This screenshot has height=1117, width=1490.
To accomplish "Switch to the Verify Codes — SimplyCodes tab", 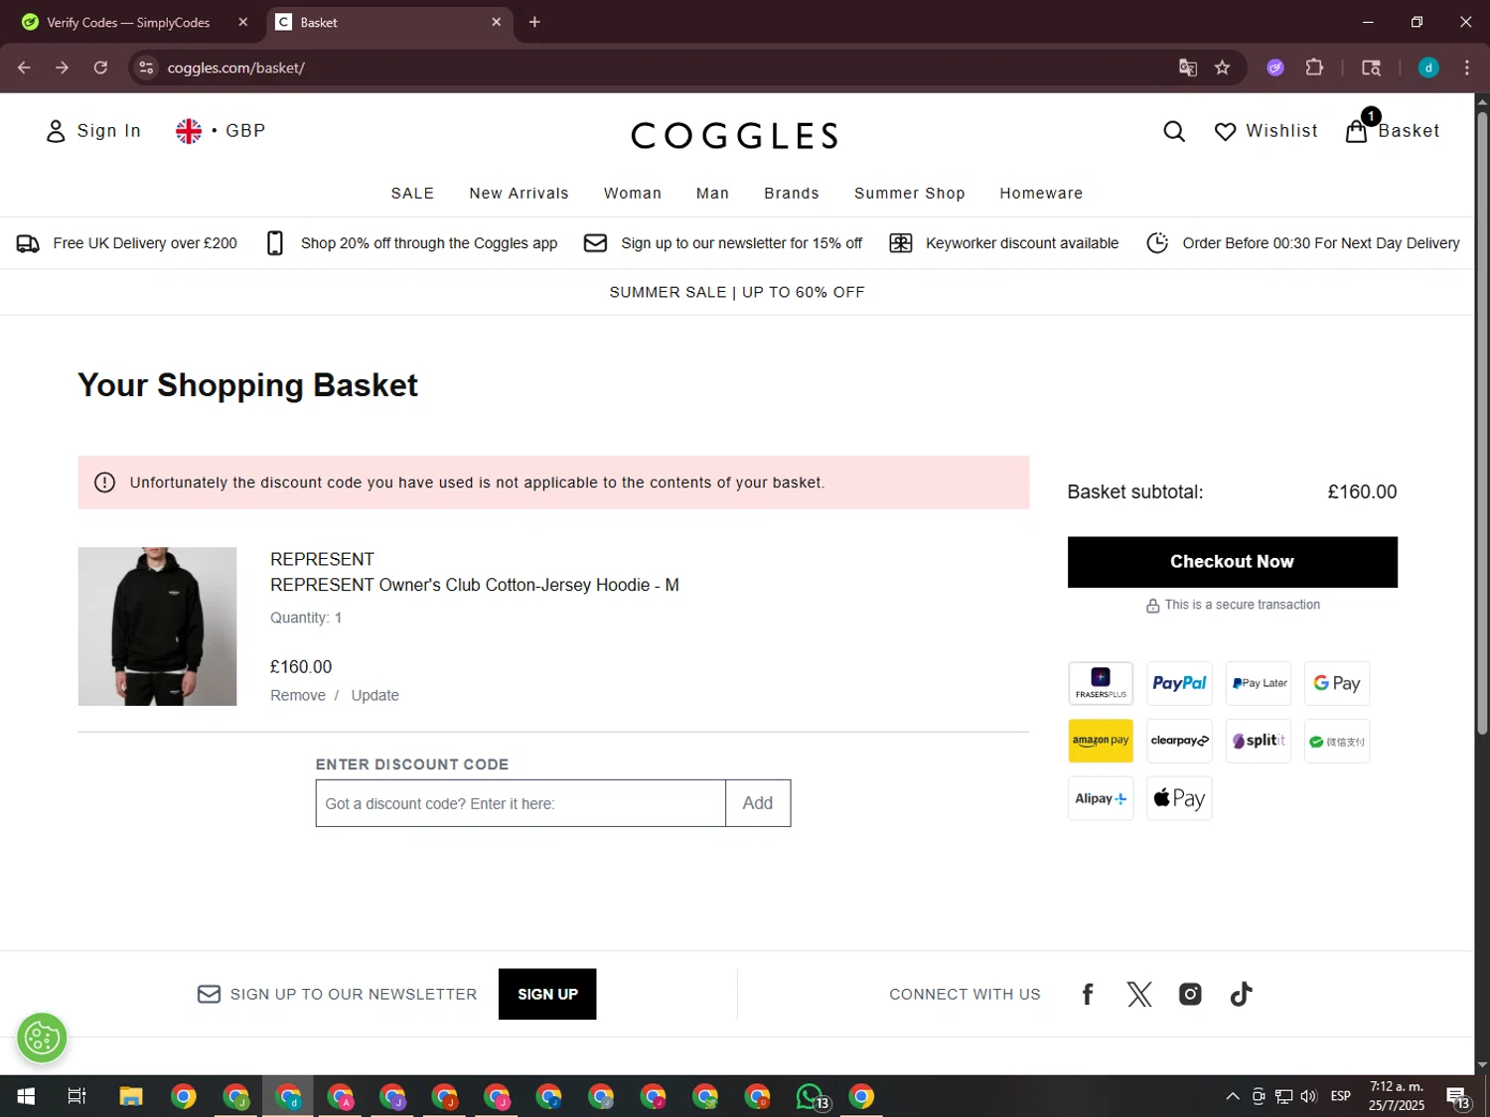I will [x=127, y=22].
